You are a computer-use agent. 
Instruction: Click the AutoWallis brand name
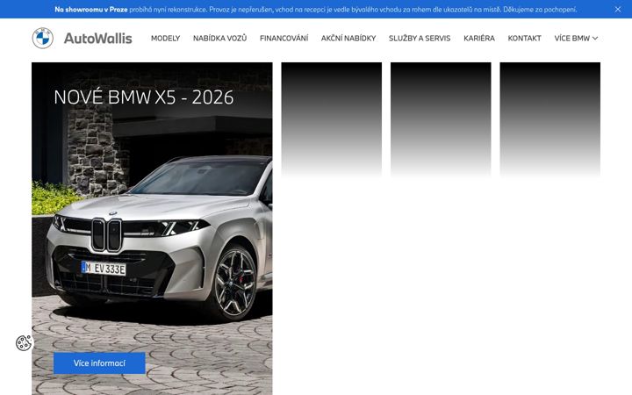[x=98, y=39]
